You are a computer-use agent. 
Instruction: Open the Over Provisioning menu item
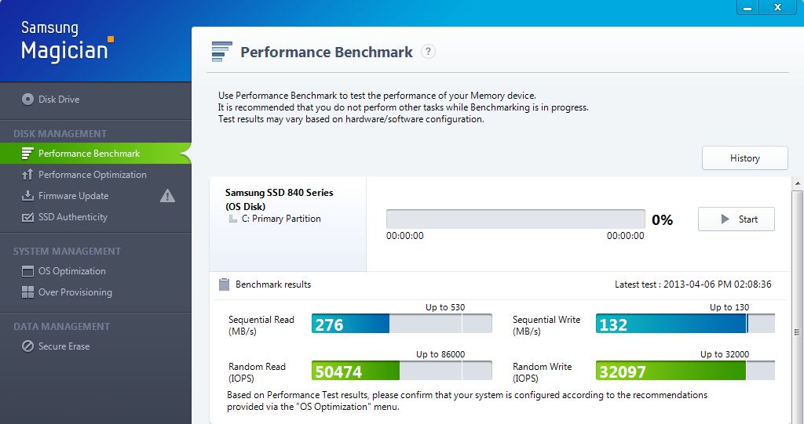[x=75, y=292]
